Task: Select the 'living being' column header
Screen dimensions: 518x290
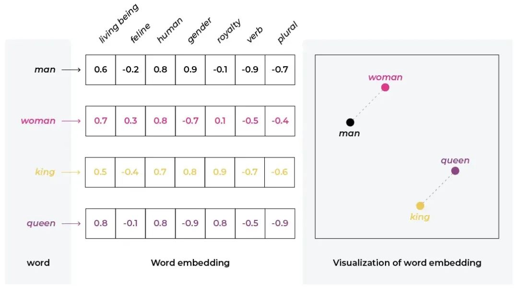Action: tap(118, 24)
